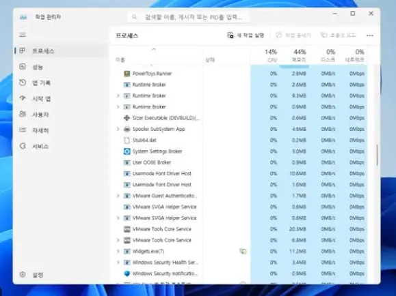Sort by the Disk 0% column header
This screenshot has height=296, width=396.
point(323,56)
